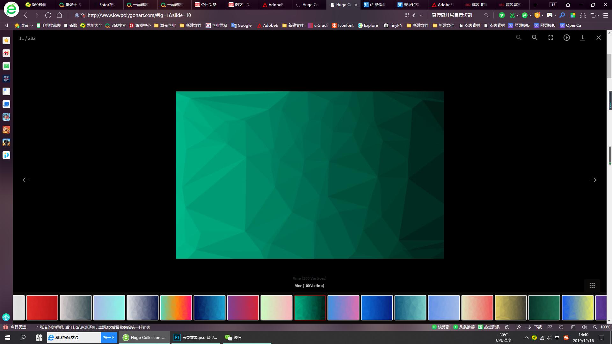Zoom in on the lightbox image

[535, 38]
